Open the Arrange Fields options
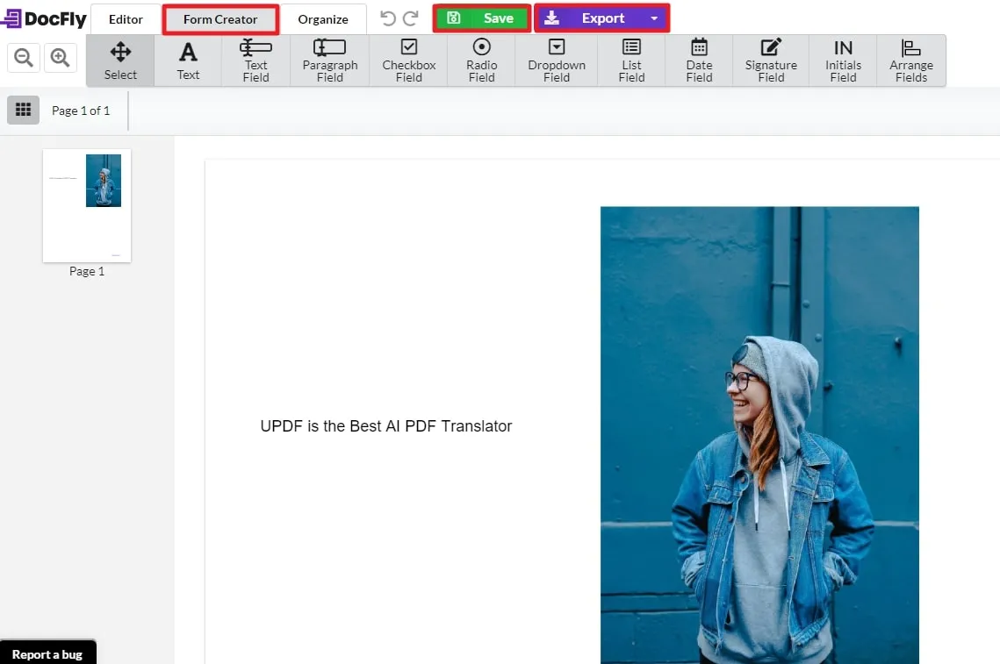This screenshot has width=1000, height=664. click(911, 60)
